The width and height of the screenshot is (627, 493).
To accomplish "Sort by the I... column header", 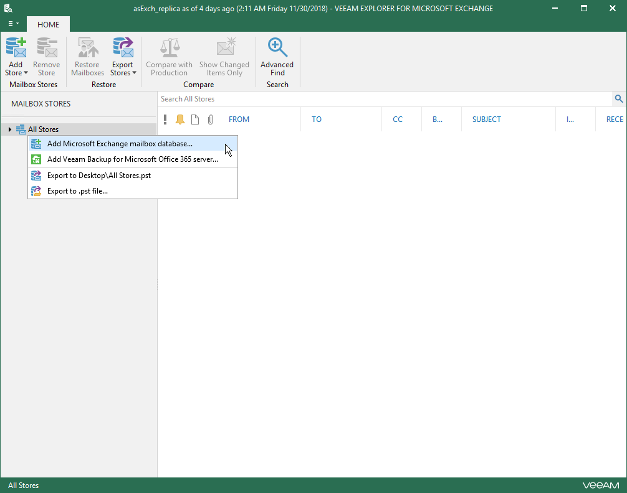I will point(570,119).
